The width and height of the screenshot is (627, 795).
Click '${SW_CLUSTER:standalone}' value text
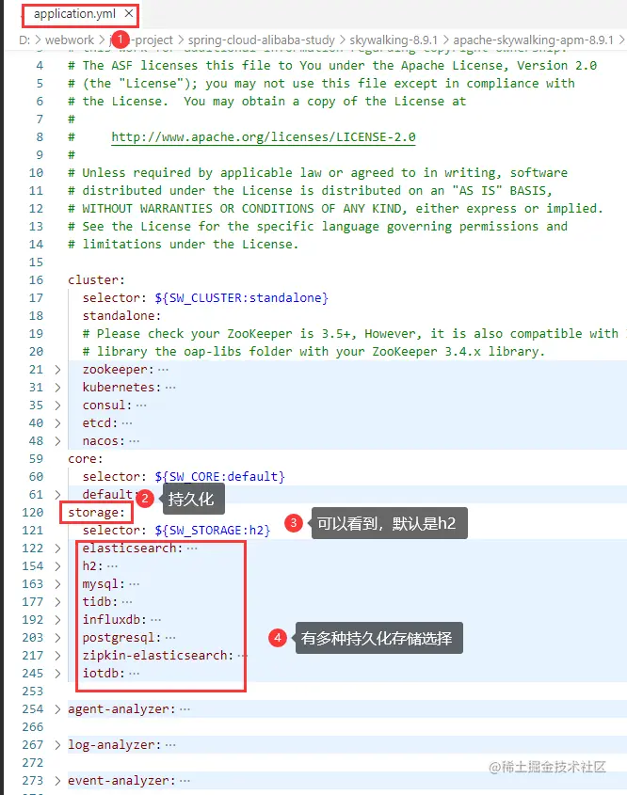point(241,297)
